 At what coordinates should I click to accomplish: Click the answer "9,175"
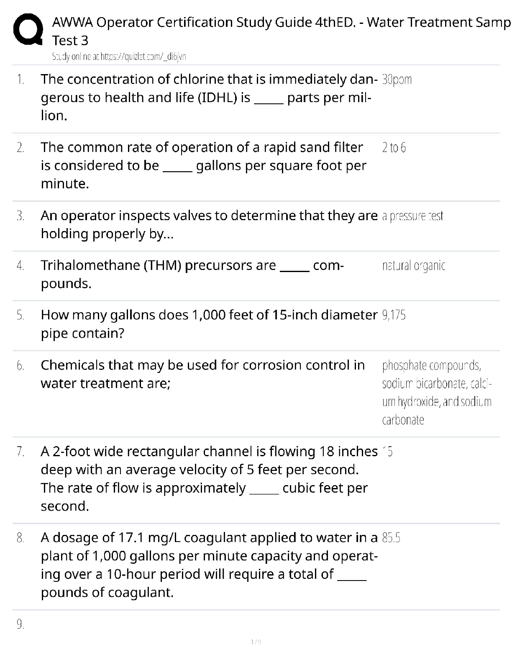[x=394, y=315]
